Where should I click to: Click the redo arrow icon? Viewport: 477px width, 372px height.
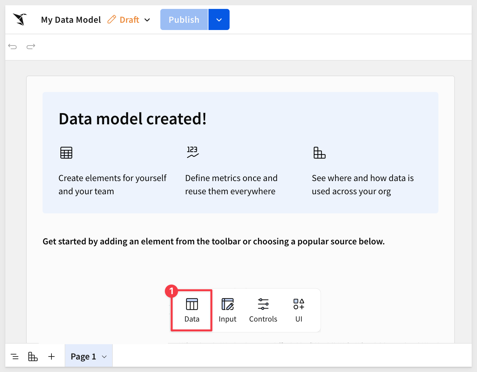31,46
